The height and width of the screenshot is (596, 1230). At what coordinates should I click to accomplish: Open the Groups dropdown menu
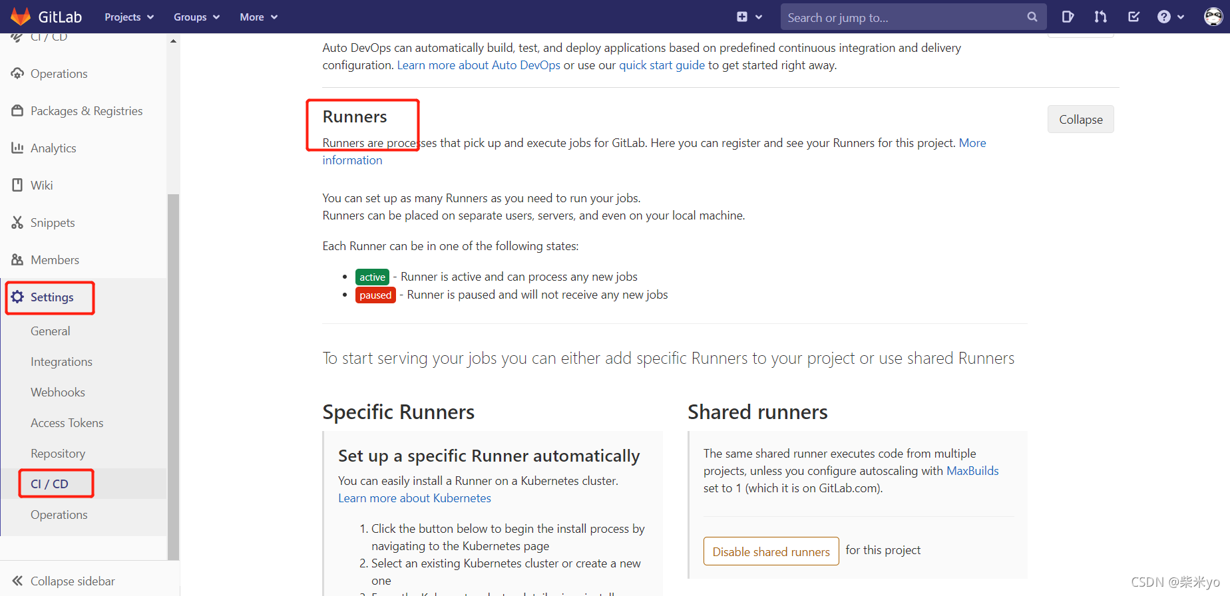pos(196,17)
